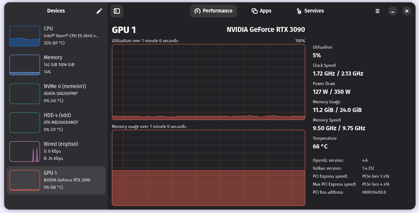Click the OpenGL version value 4.6
This screenshot has width=419, height=213.
click(x=365, y=161)
